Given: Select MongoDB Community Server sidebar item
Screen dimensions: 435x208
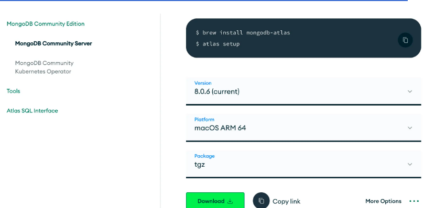Looking at the screenshot, I should [x=53, y=43].
